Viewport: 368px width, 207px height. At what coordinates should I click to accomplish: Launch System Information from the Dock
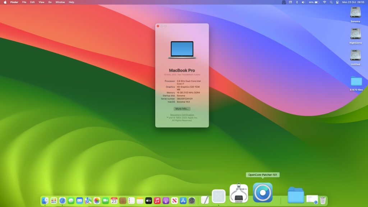239,193
